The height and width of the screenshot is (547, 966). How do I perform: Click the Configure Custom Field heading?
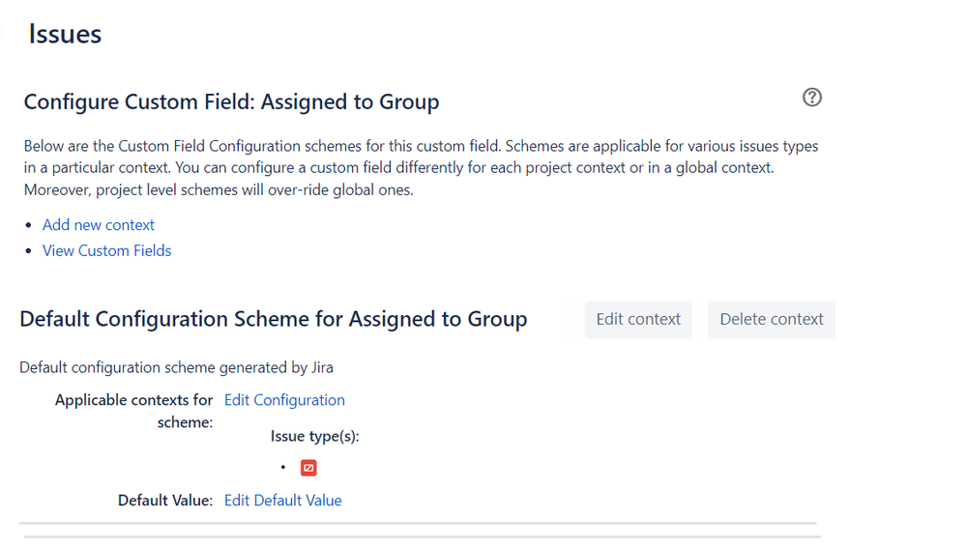[231, 101]
